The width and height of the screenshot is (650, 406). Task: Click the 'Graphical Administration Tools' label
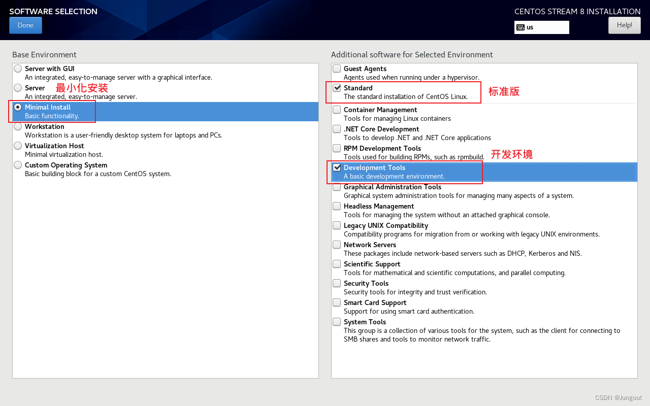coord(393,187)
